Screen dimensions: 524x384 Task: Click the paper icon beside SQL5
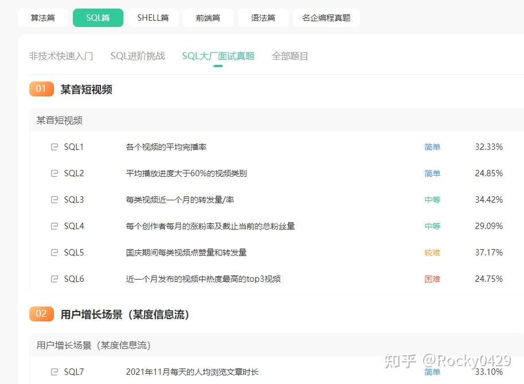54,253
